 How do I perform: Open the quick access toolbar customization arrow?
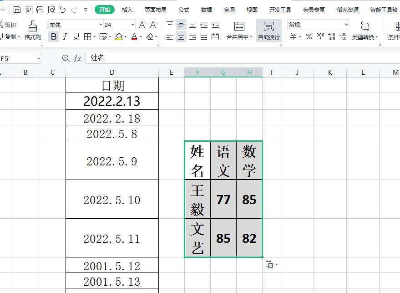pos(86,10)
